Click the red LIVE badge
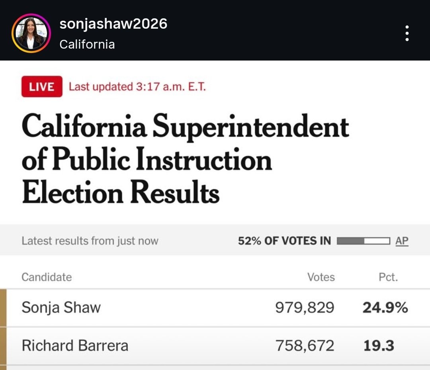430x370 pixels. tap(42, 87)
